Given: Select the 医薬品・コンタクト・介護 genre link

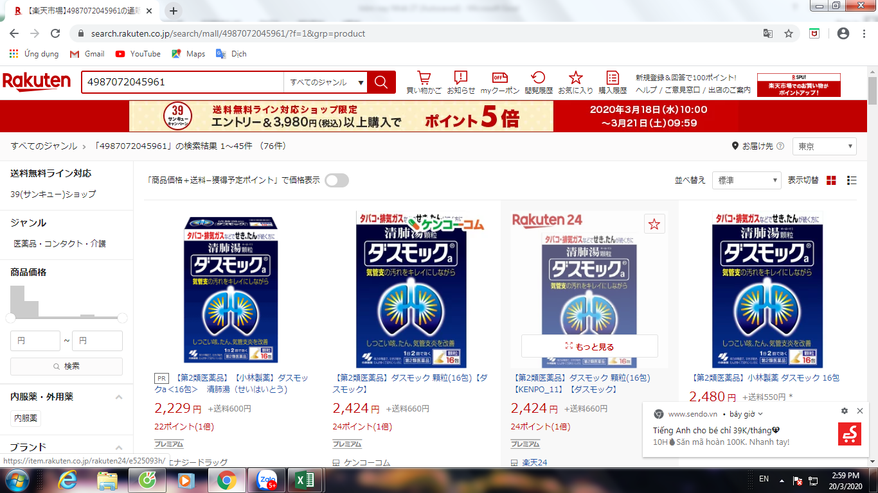Looking at the screenshot, I should point(60,244).
